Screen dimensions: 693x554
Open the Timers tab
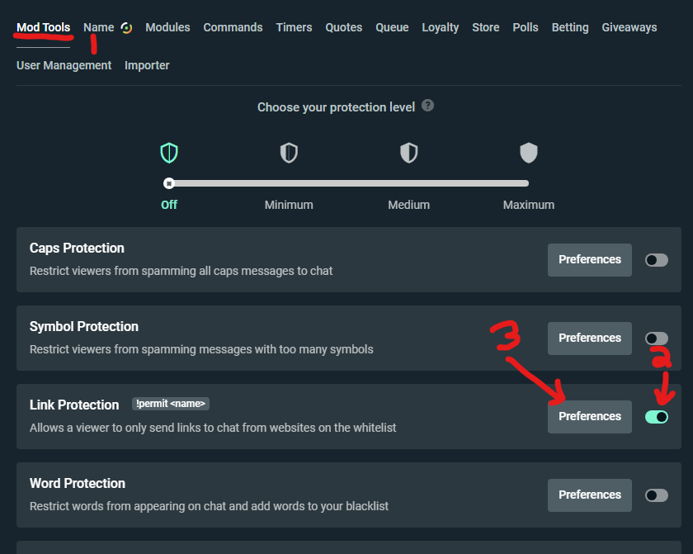pos(294,27)
